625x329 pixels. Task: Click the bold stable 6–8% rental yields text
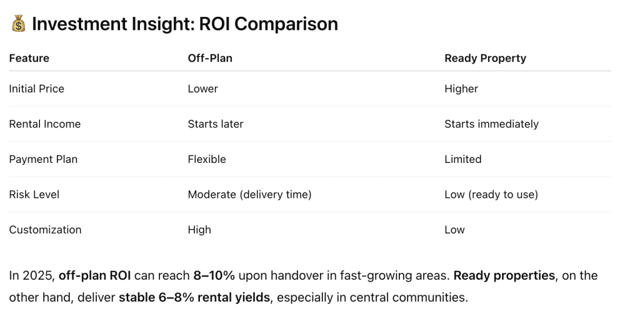coord(194,298)
